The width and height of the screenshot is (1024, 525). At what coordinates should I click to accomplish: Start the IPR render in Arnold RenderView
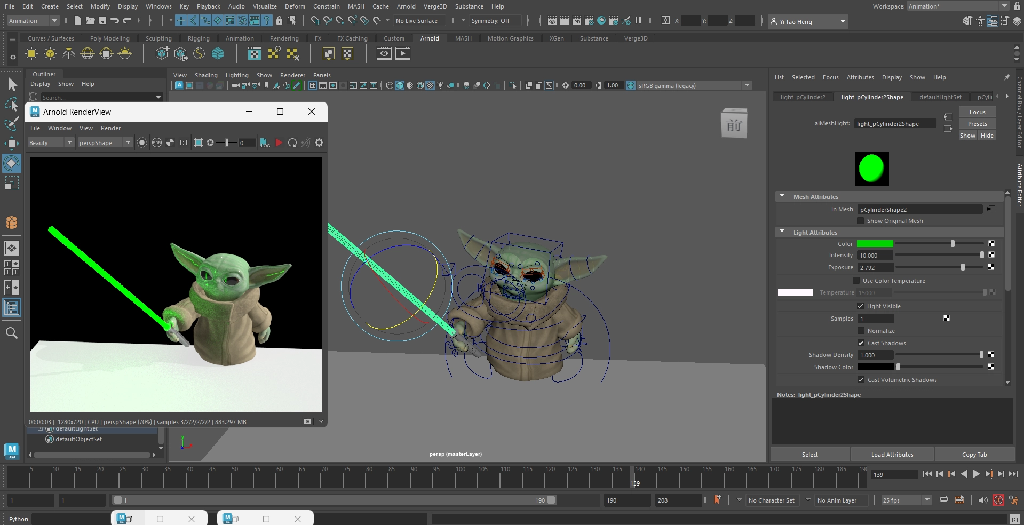279,143
